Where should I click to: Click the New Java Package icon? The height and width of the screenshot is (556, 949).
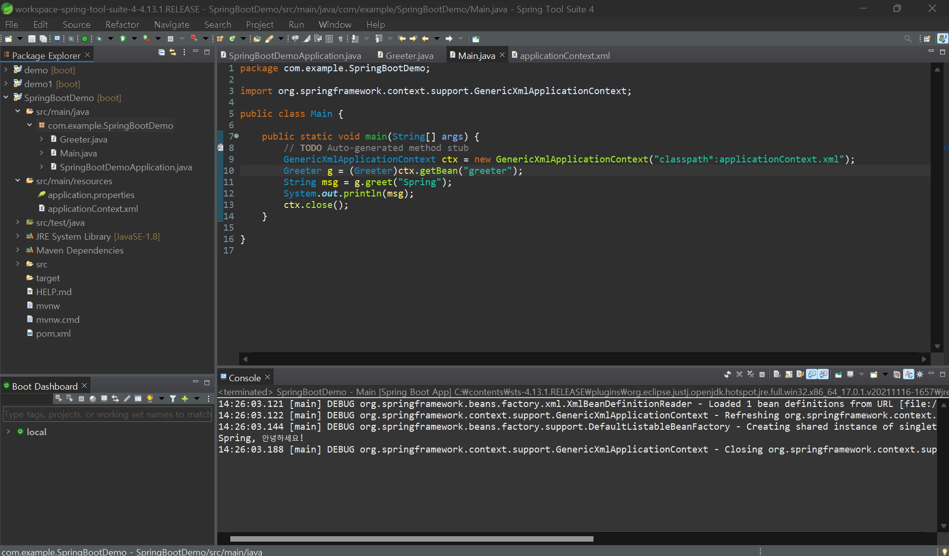click(220, 39)
